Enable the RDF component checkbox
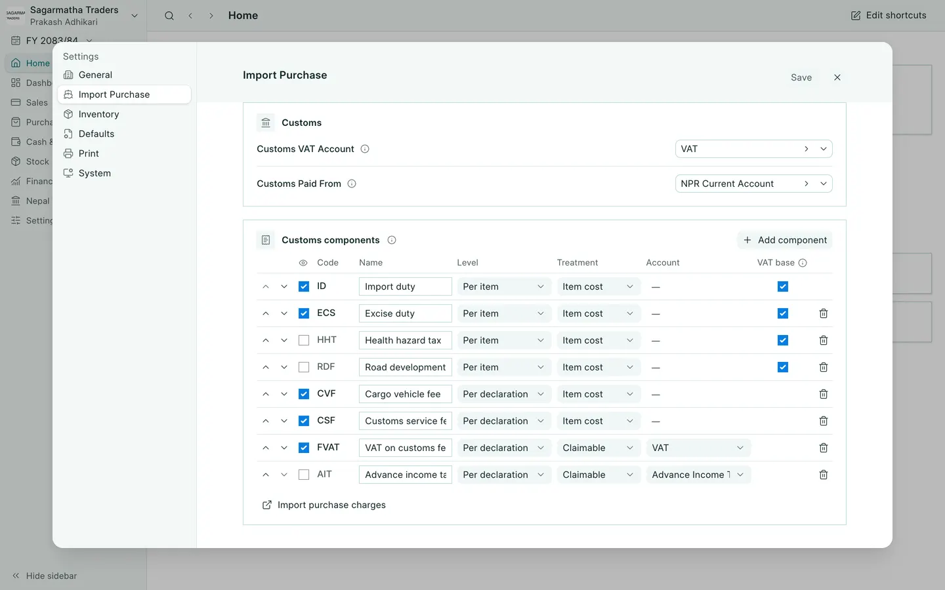Viewport: 945px width, 590px height. pyautogui.click(x=304, y=367)
